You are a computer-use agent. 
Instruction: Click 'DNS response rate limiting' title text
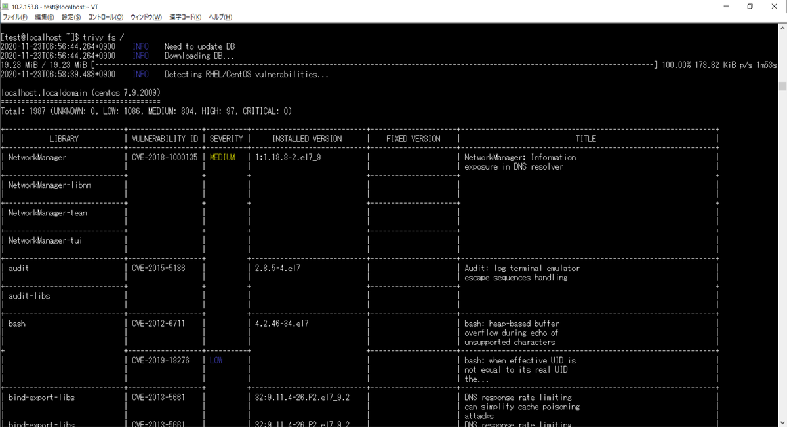(x=517, y=398)
